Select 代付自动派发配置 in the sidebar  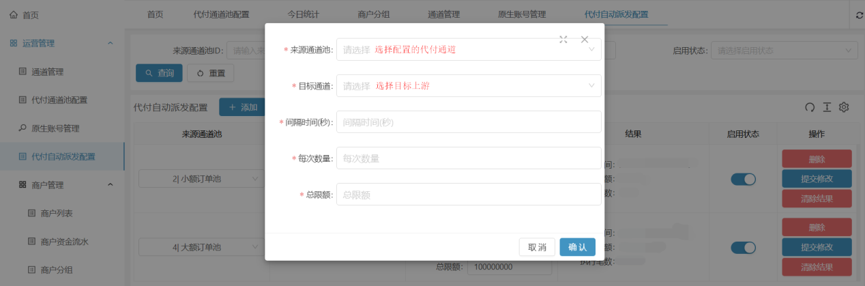point(62,157)
